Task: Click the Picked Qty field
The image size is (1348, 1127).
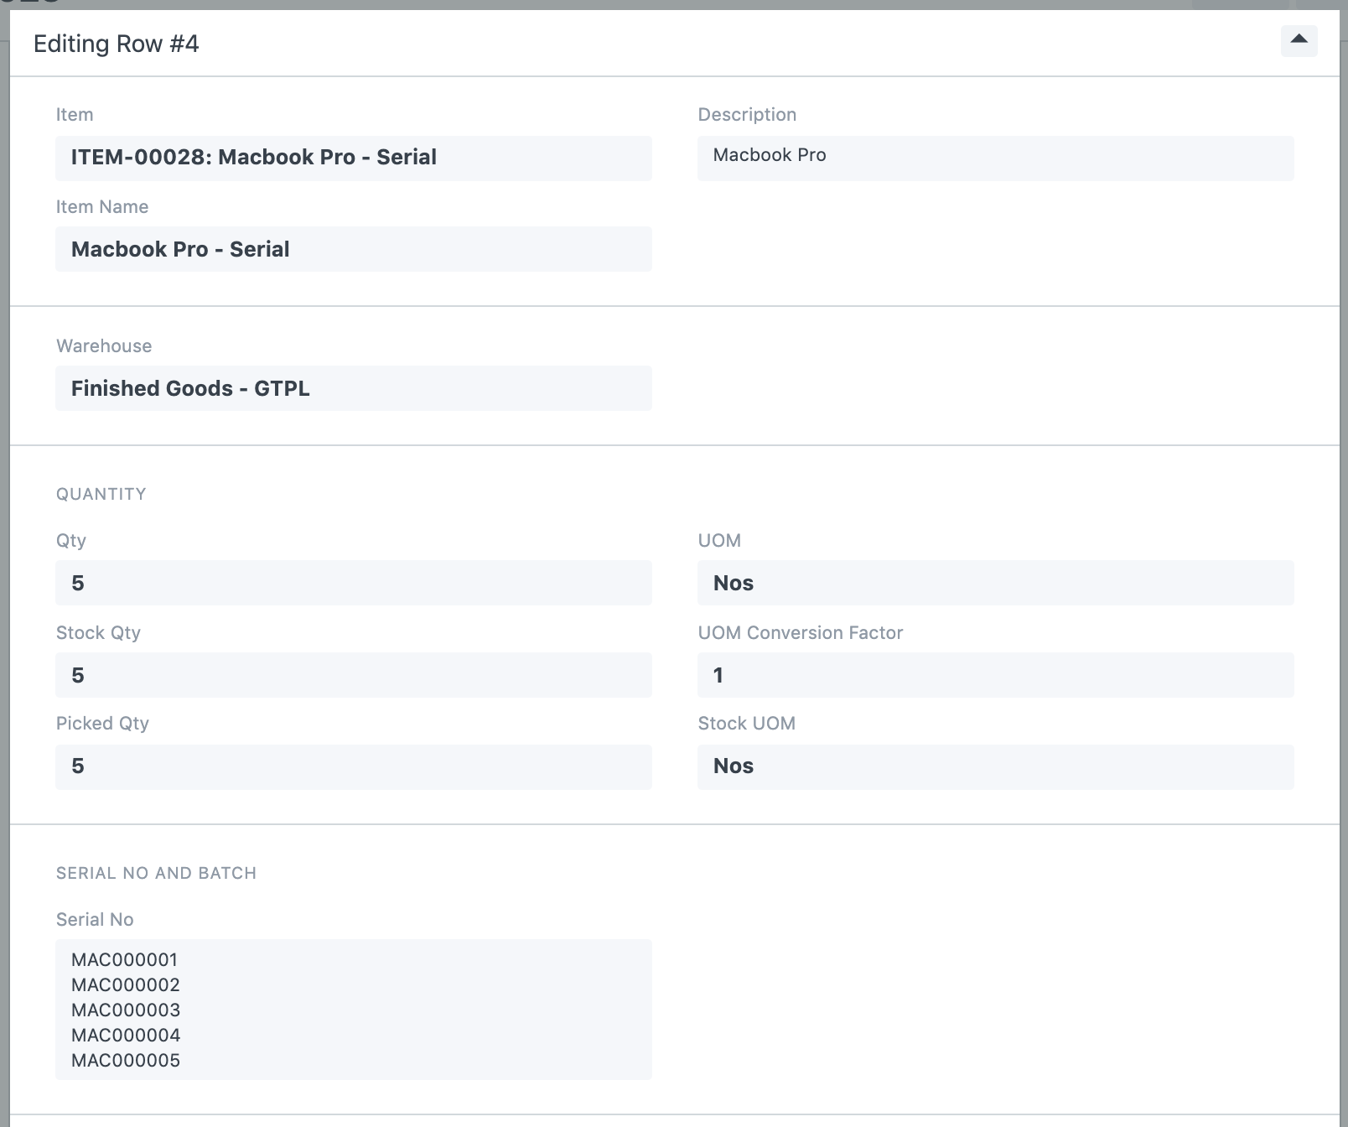Action: [353, 766]
